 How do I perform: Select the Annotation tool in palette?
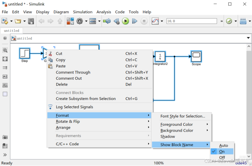(5, 76)
